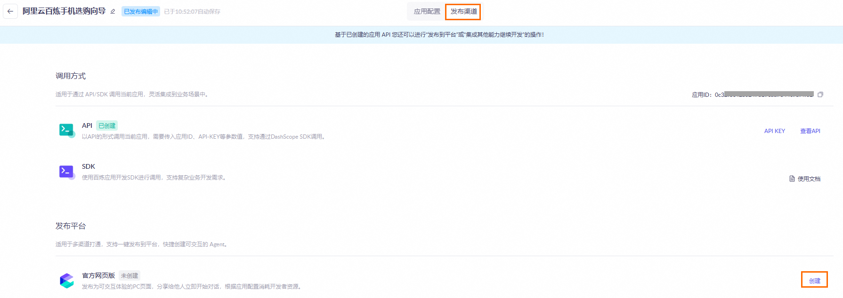Click the blue info banner message
Image resolution: width=843 pixels, height=298 pixels.
coord(439,35)
